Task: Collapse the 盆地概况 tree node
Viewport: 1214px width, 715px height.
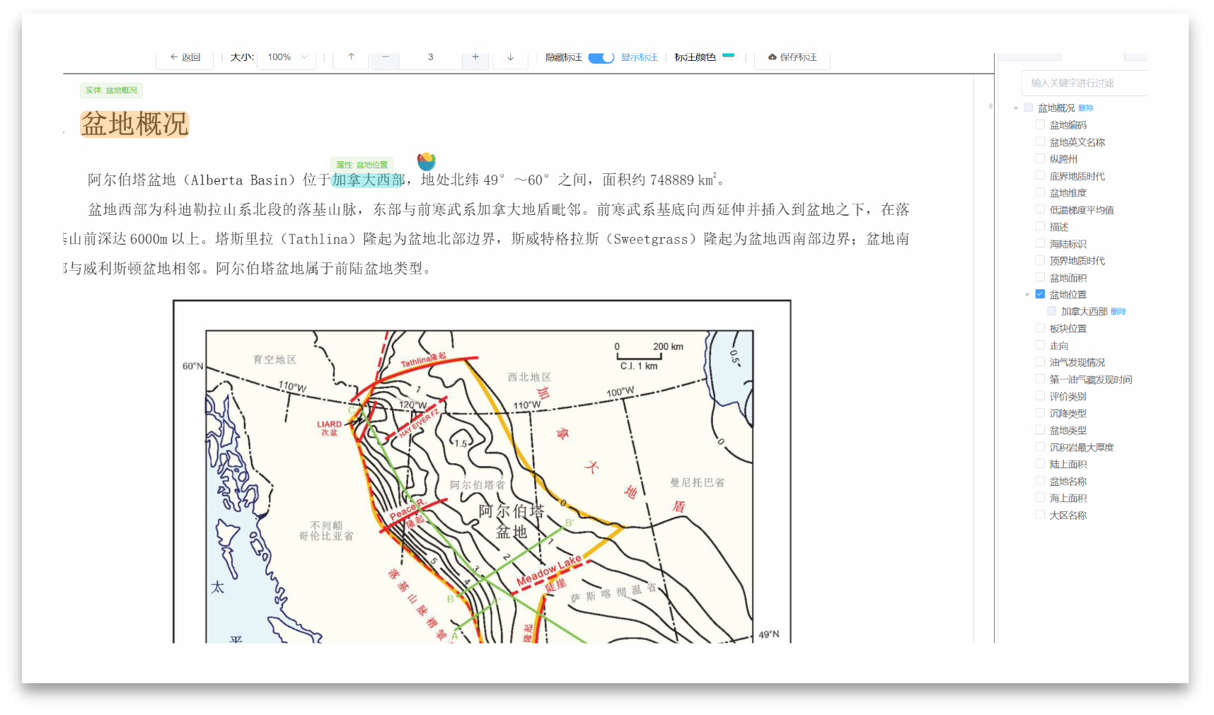Action: (x=1016, y=108)
